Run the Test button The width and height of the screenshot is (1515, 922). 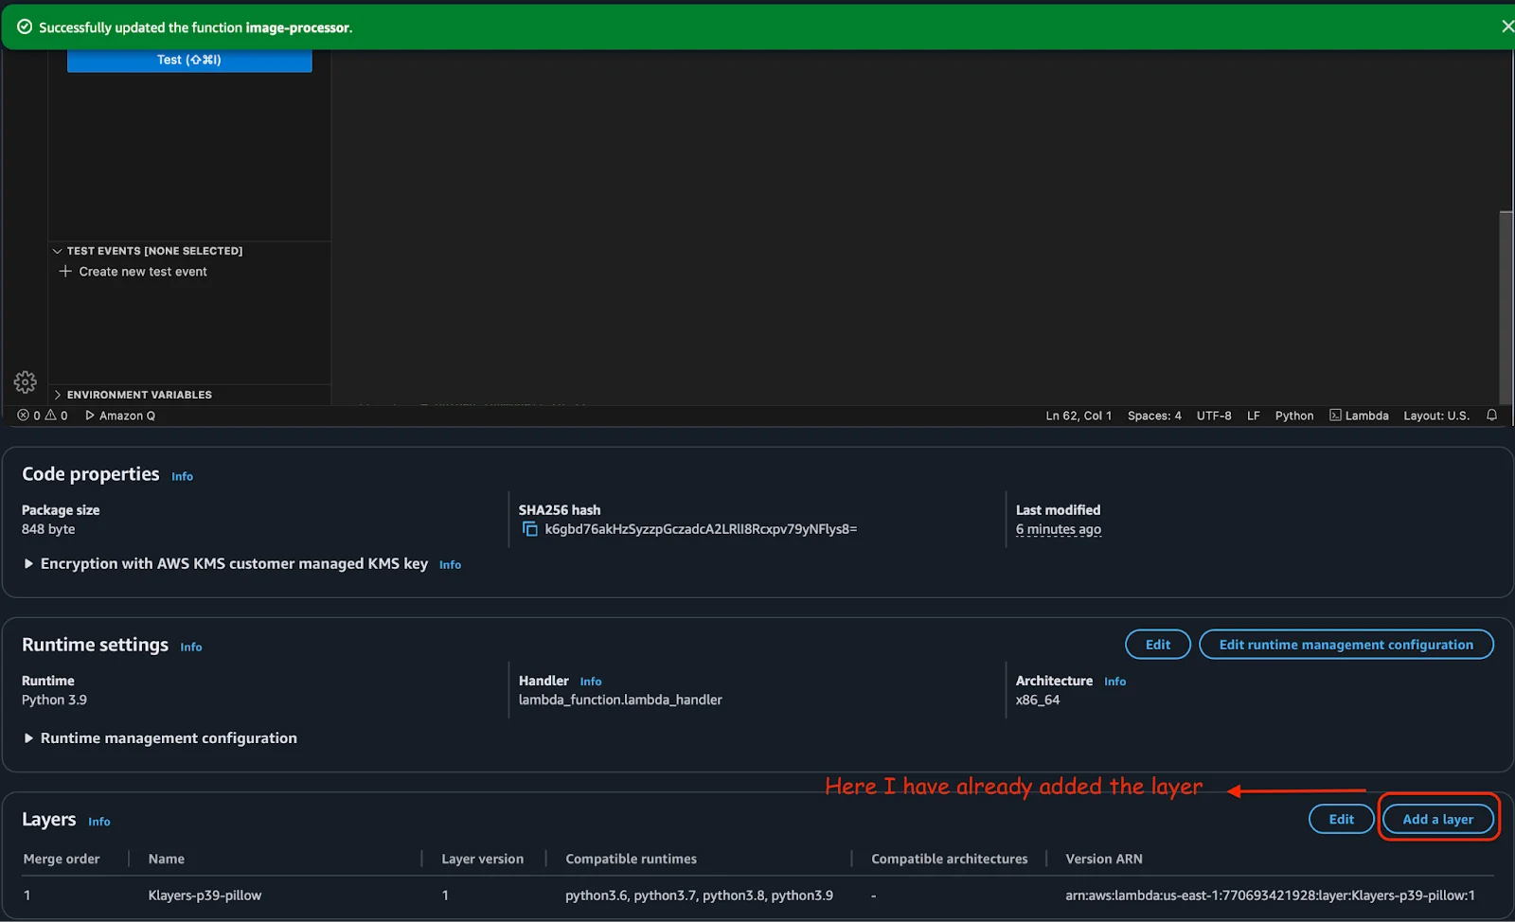coord(188,59)
